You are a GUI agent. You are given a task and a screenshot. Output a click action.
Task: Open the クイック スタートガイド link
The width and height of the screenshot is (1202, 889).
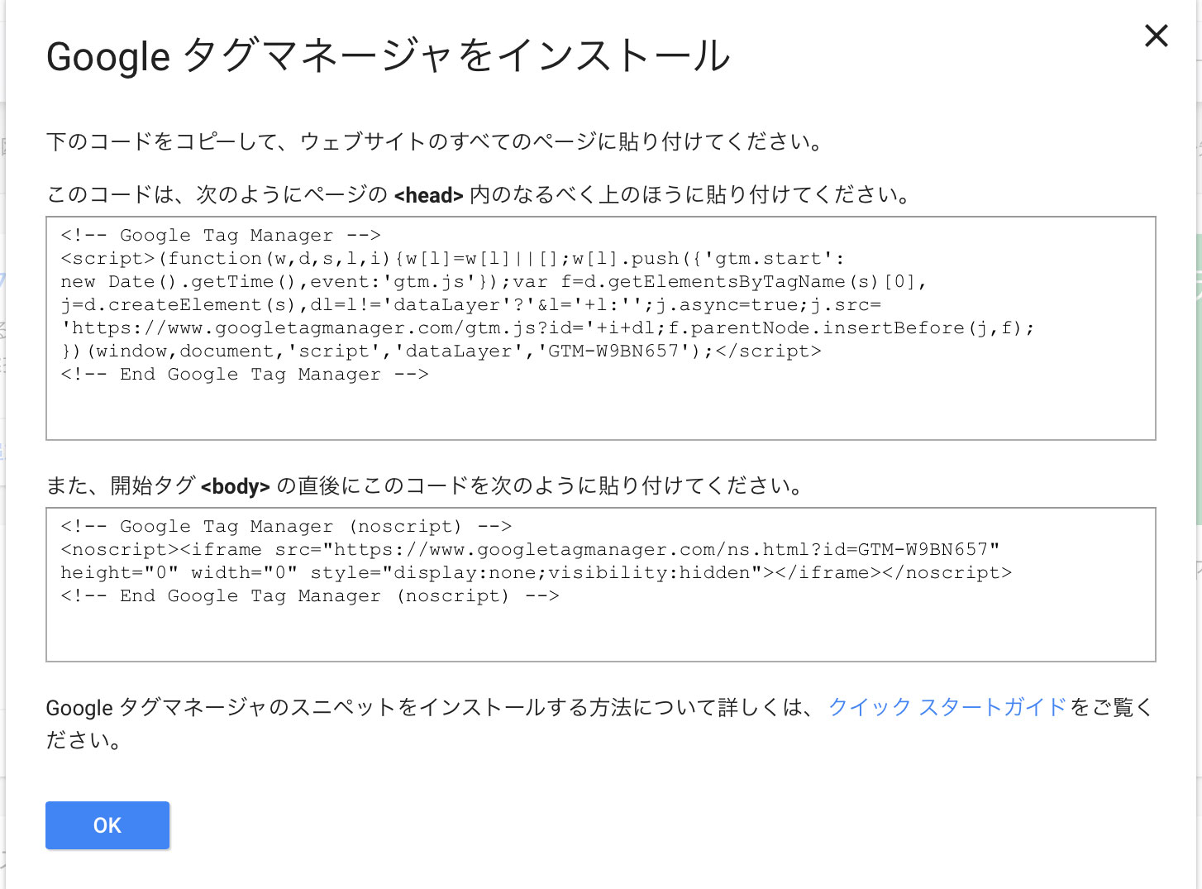947,707
